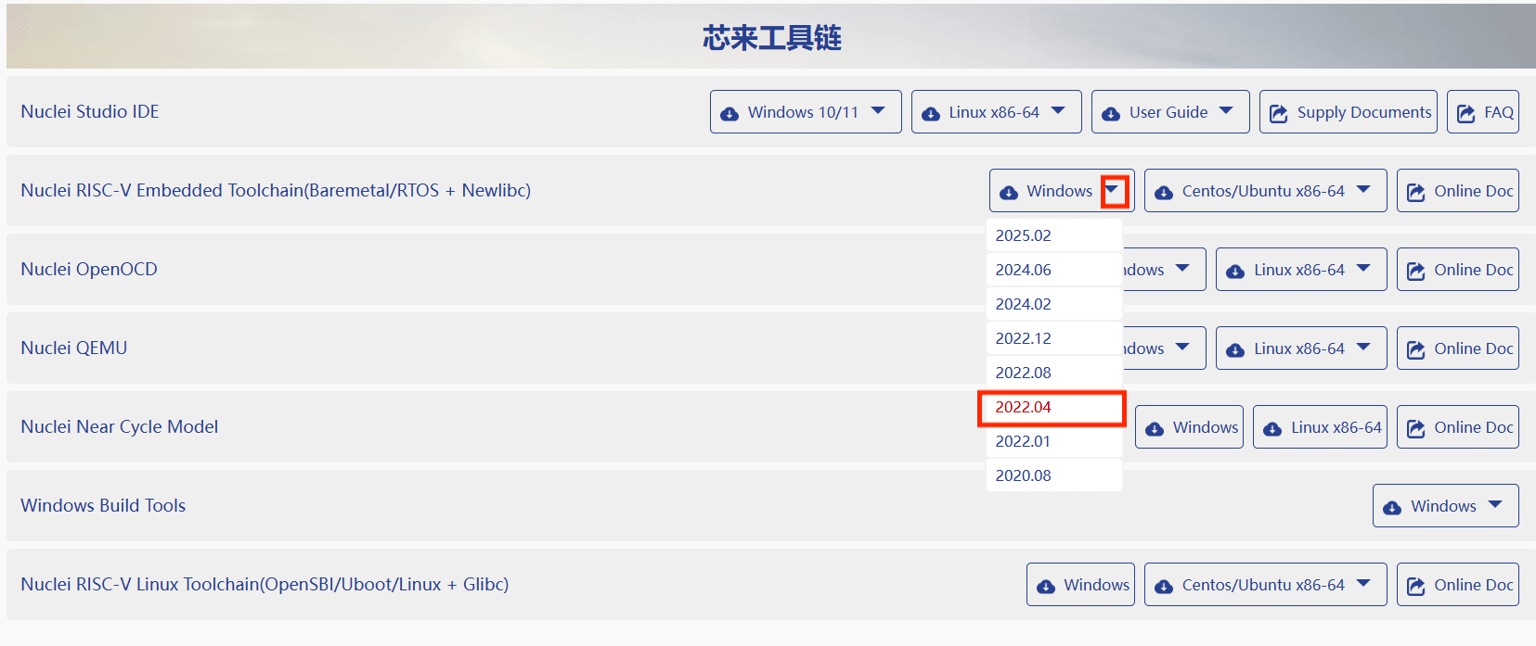Pick the 2024.06 release entry
The height and width of the screenshot is (646, 1536).
point(1024,270)
